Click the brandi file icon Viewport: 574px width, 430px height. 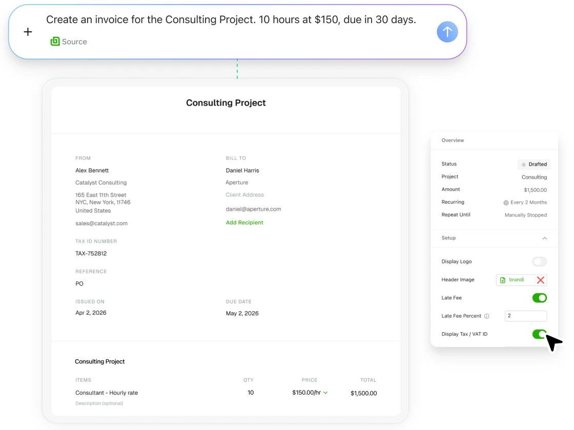tap(503, 279)
